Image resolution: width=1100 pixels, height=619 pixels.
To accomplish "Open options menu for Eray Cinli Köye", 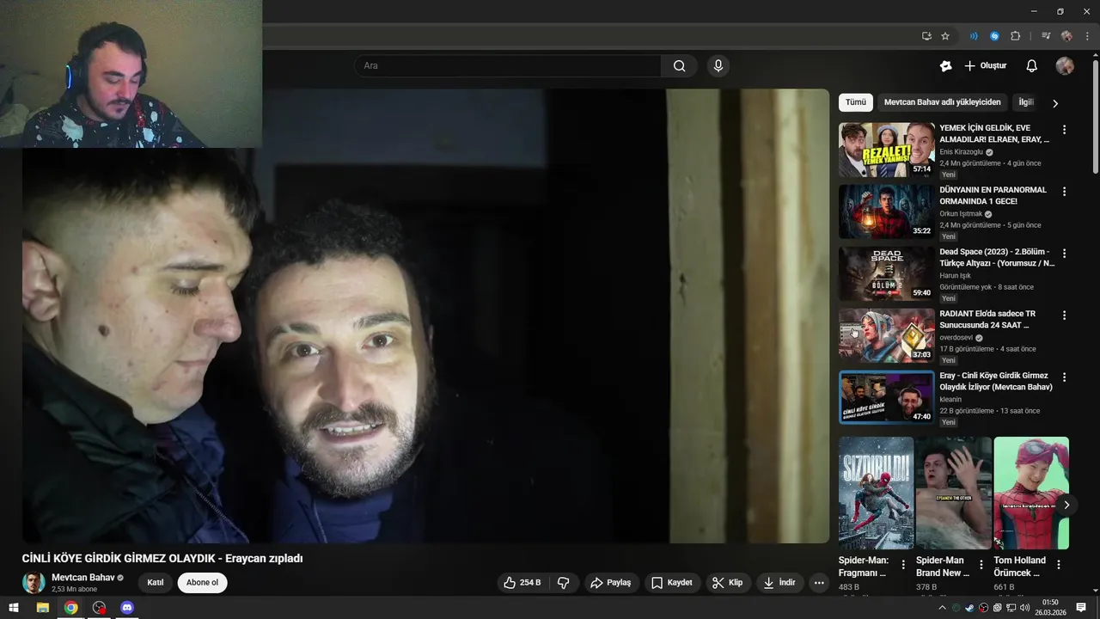I will [x=1064, y=377].
